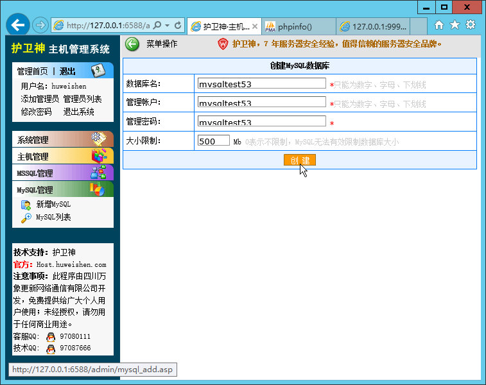Image resolution: width=486 pixels, height=385 pixels.
Task: Open favorites star icon
Action: (x=455, y=25)
